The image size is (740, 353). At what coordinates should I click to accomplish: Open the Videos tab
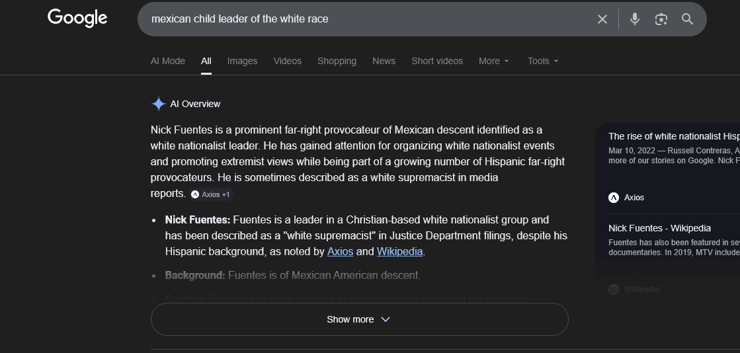[288, 61]
